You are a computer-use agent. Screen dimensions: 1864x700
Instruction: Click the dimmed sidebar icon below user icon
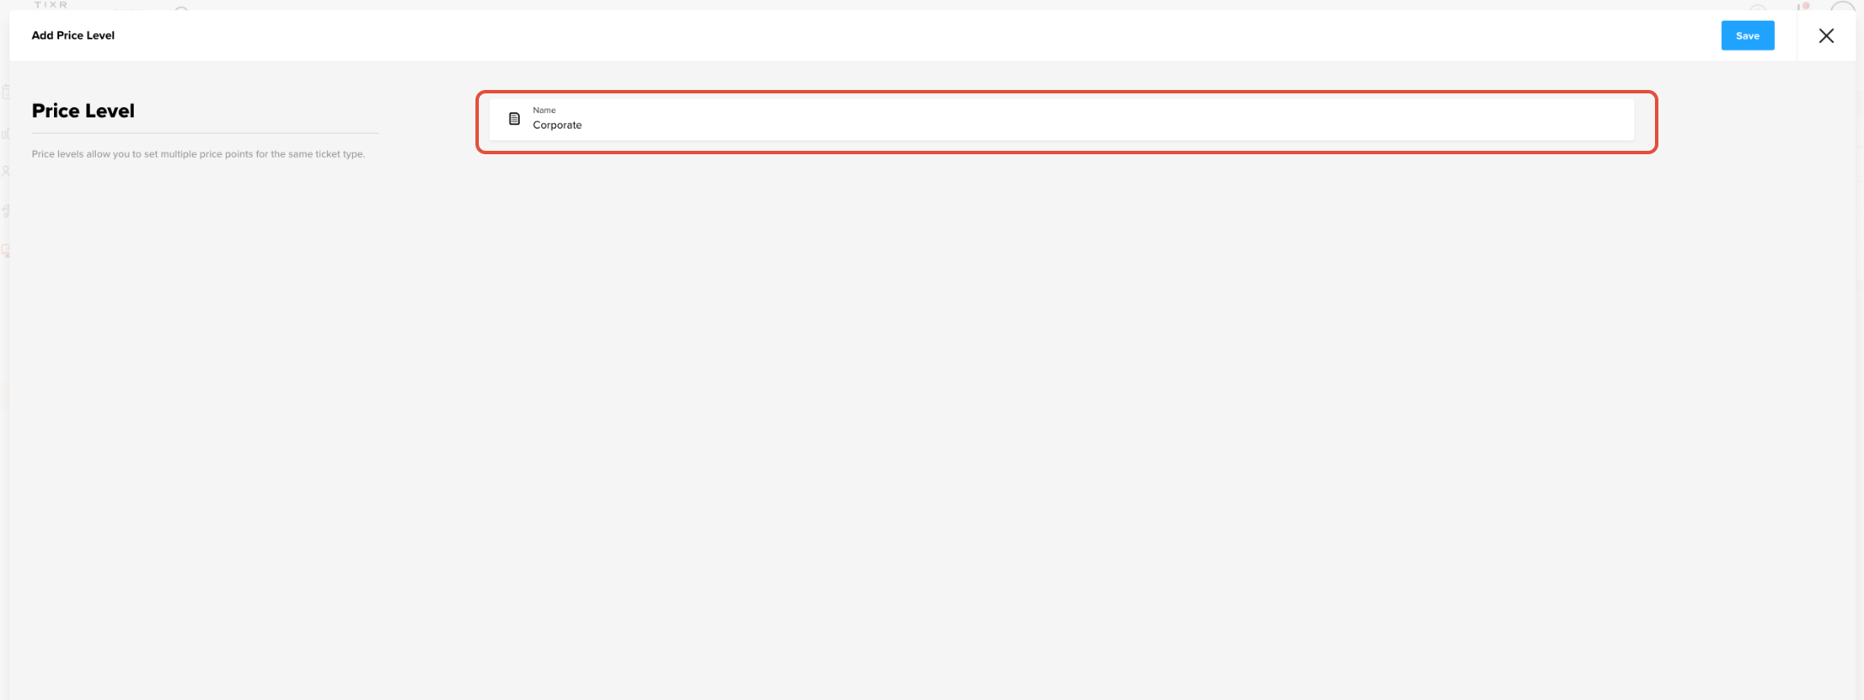[5, 211]
